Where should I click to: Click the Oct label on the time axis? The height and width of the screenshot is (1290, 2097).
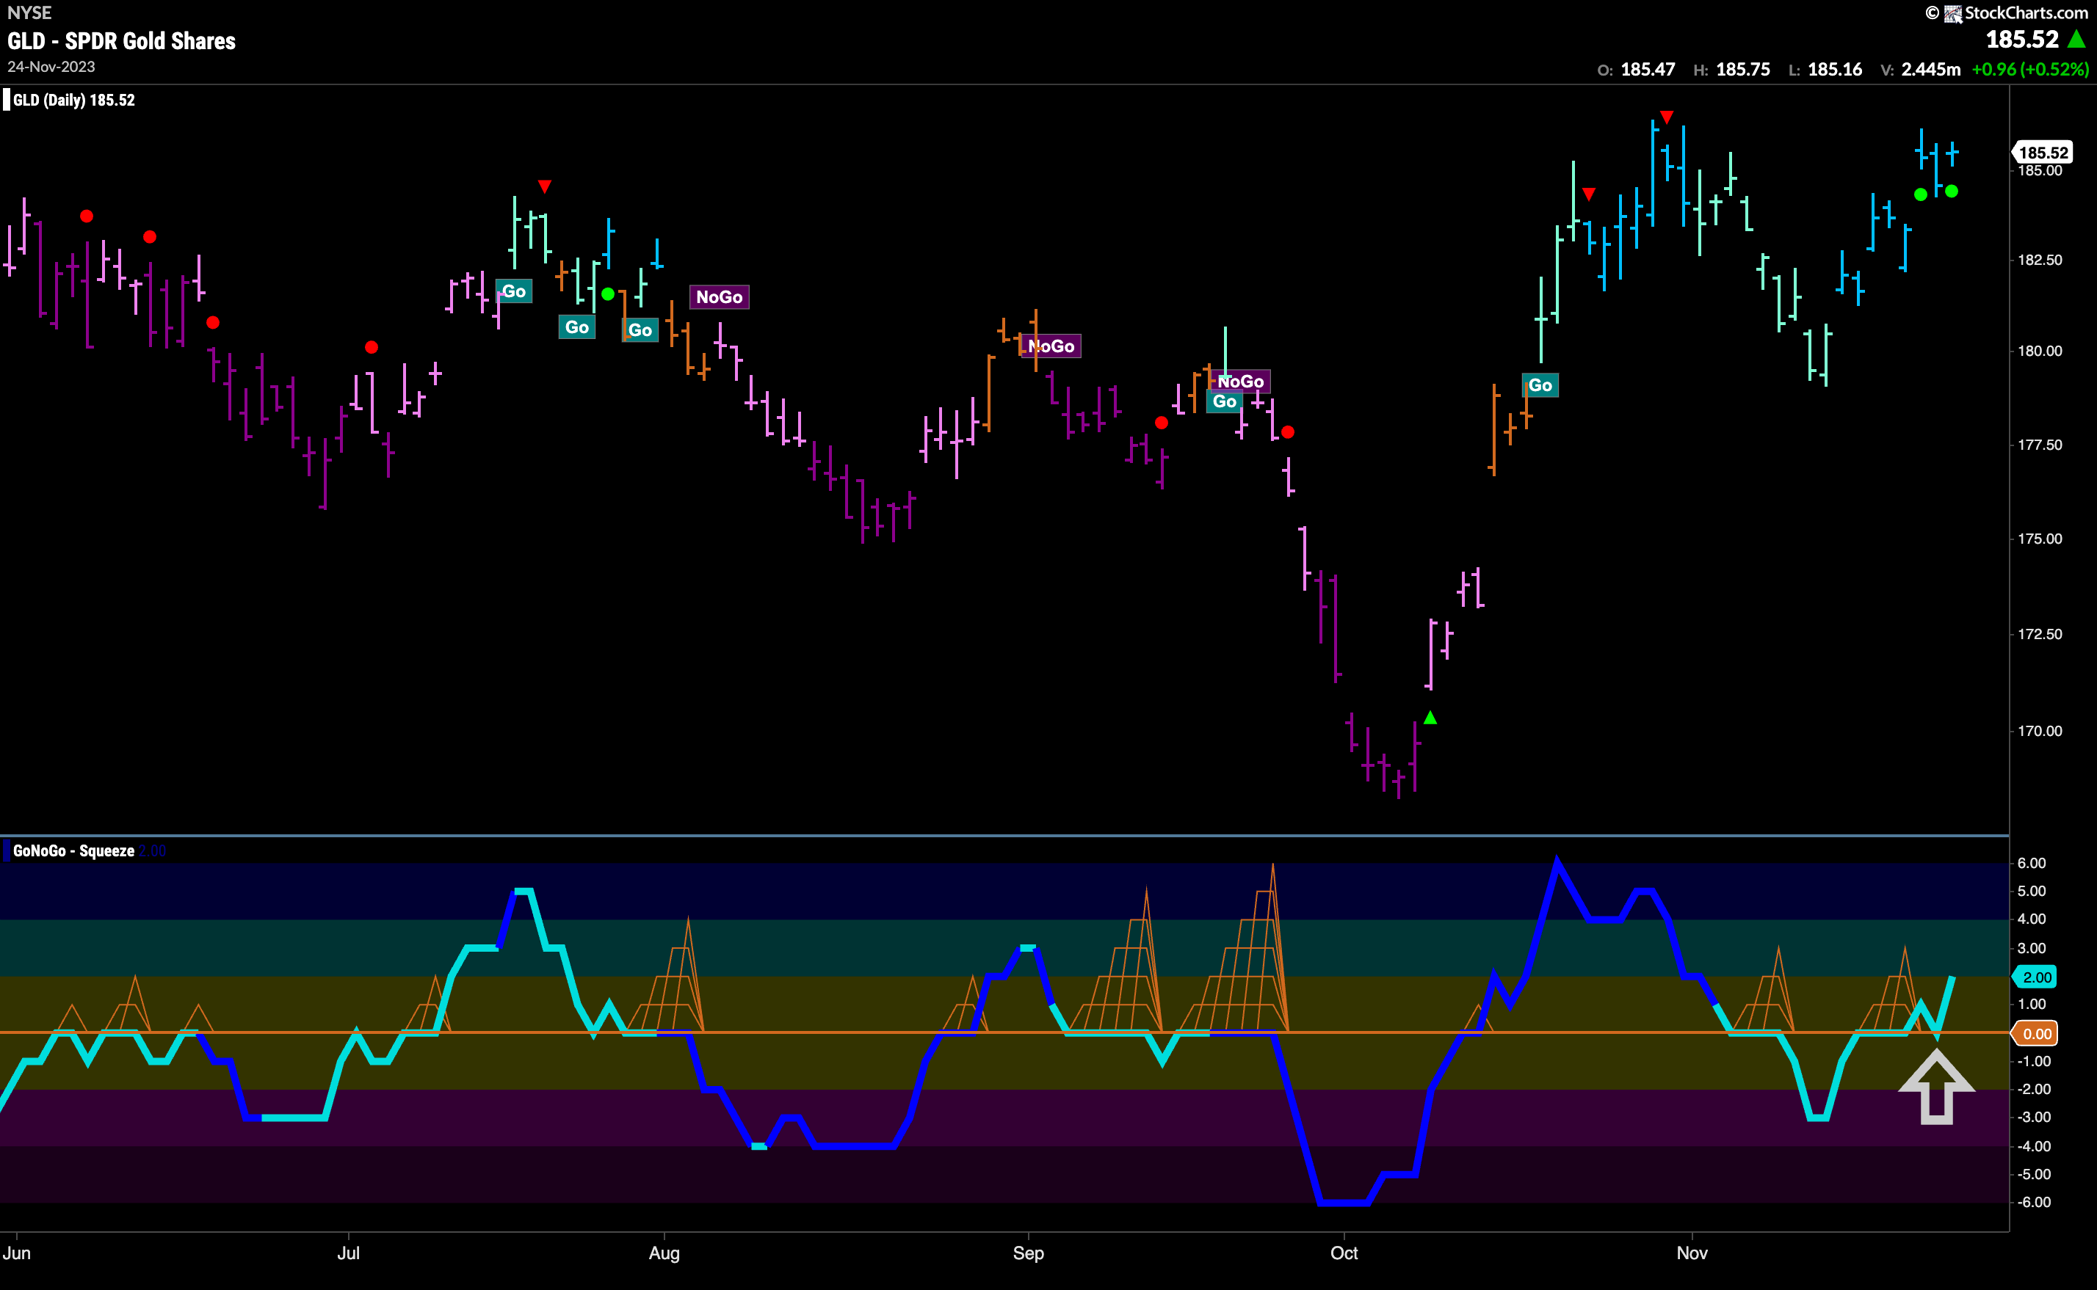[x=1344, y=1253]
